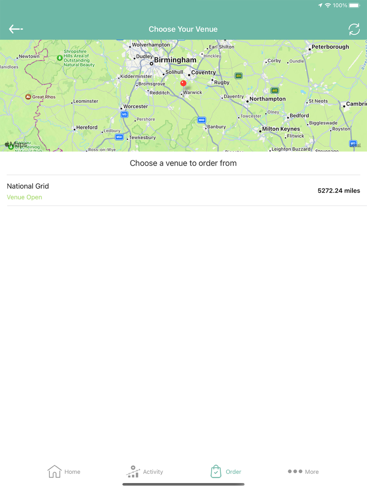Select the National Grid venue row
Viewport: 367px width, 489px height.
[183, 191]
